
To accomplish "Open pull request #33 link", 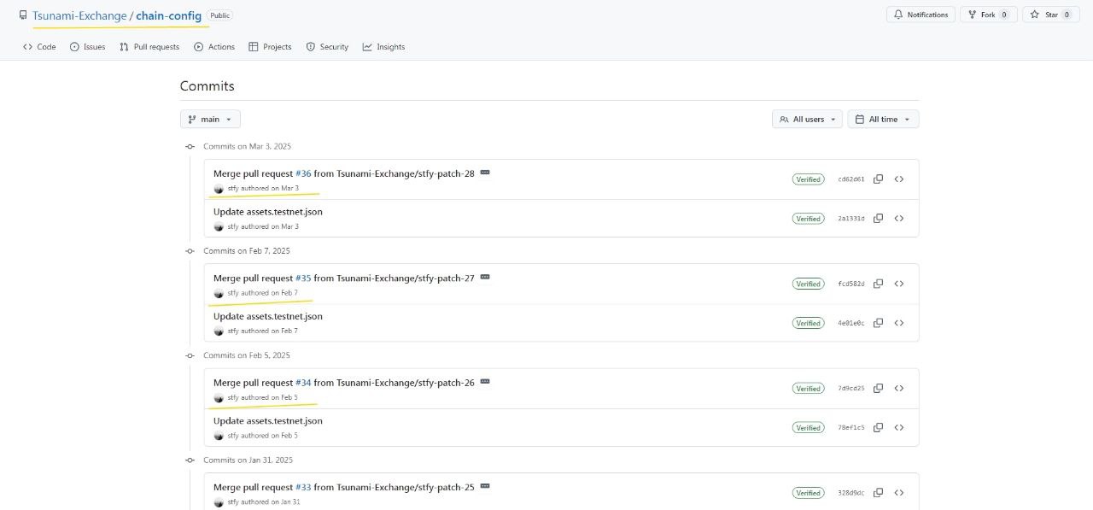I will pos(303,488).
